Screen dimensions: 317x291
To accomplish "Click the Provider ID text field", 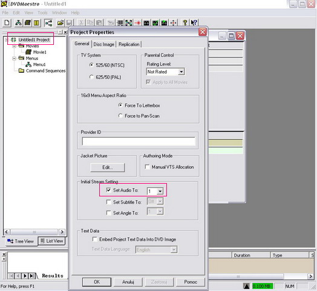I will pos(139,141).
